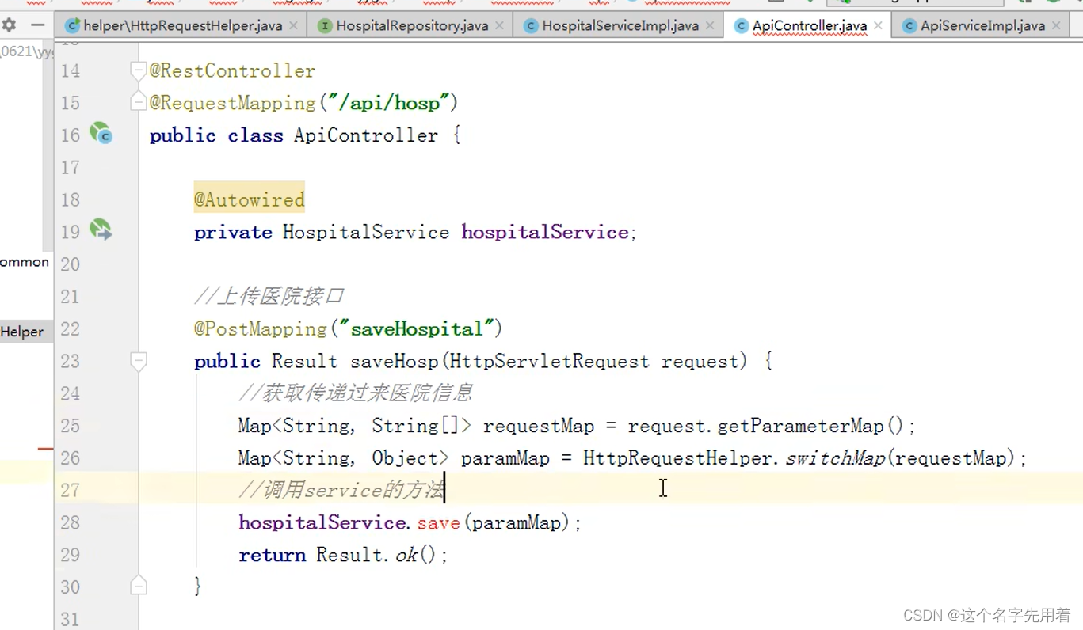The image size is (1083, 630).
Task: Toggle the fold marker at line 15
Action: [139, 103]
